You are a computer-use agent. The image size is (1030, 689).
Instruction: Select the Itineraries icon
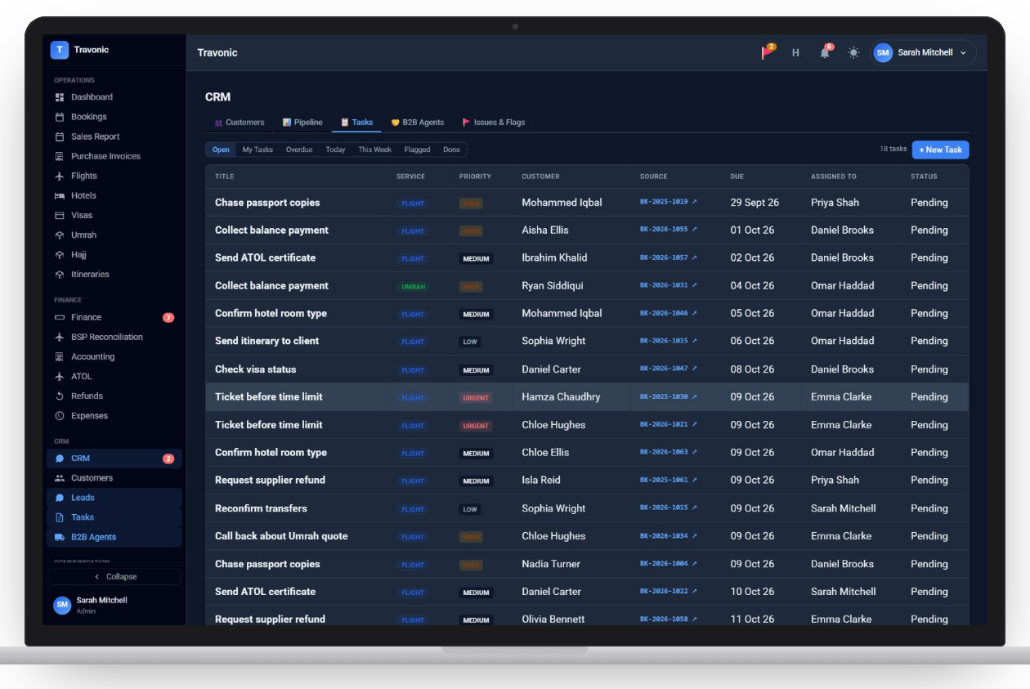[x=60, y=275]
